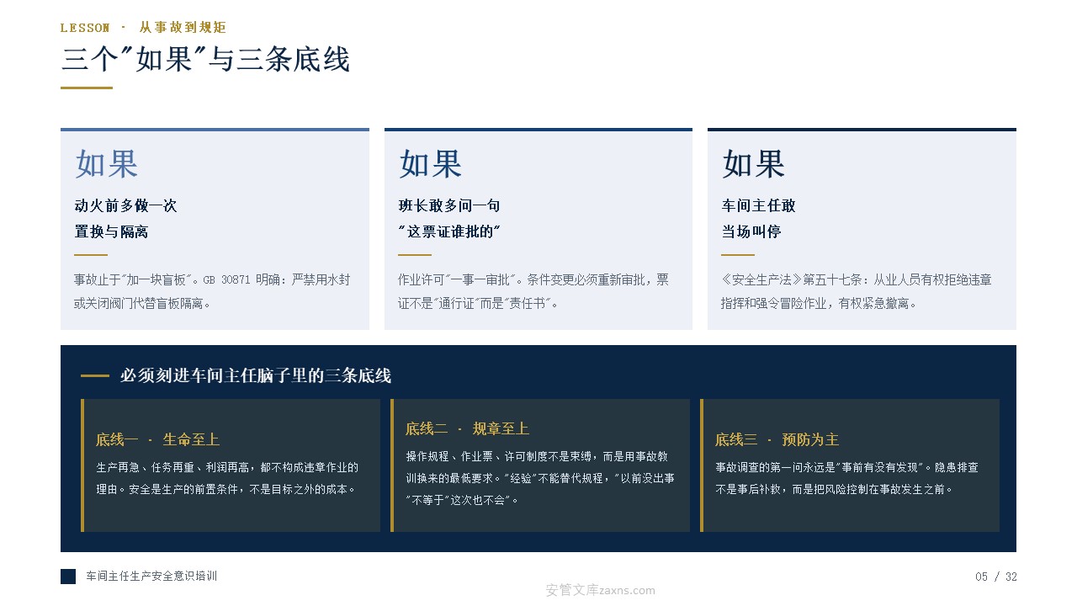The width and height of the screenshot is (1077, 606).
Task: Click the paragraph starting 事故止于"加一块盲板"
Action: pyautogui.click(x=212, y=291)
